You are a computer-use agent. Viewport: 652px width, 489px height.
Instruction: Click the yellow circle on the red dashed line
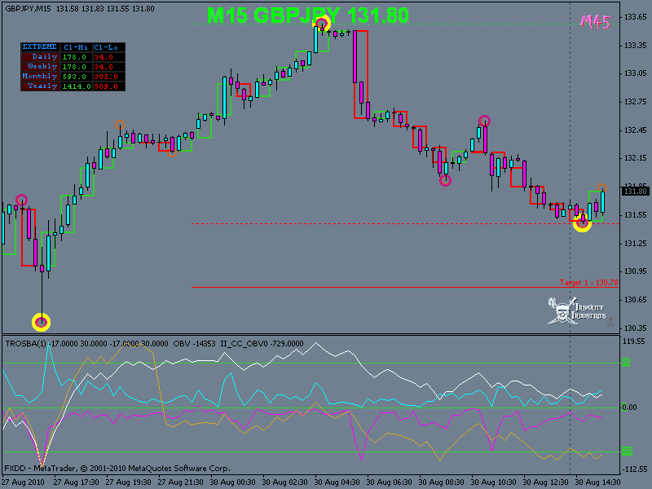point(582,223)
